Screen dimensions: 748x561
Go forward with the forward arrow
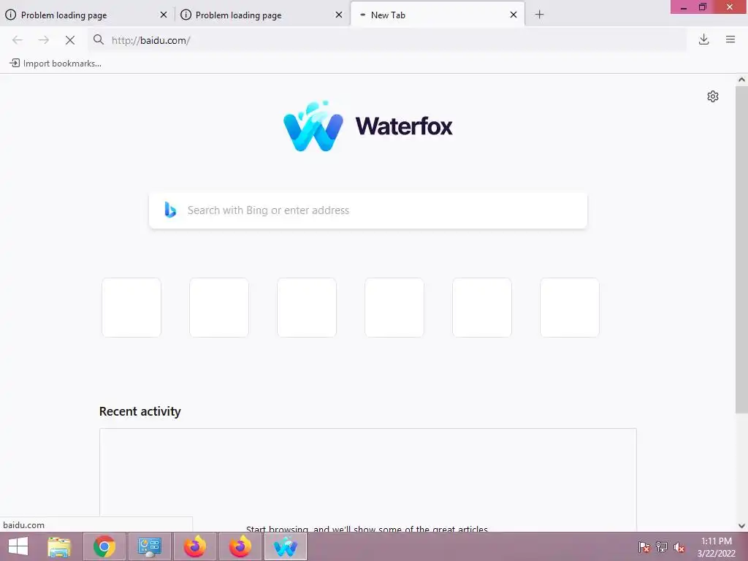coord(43,40)
